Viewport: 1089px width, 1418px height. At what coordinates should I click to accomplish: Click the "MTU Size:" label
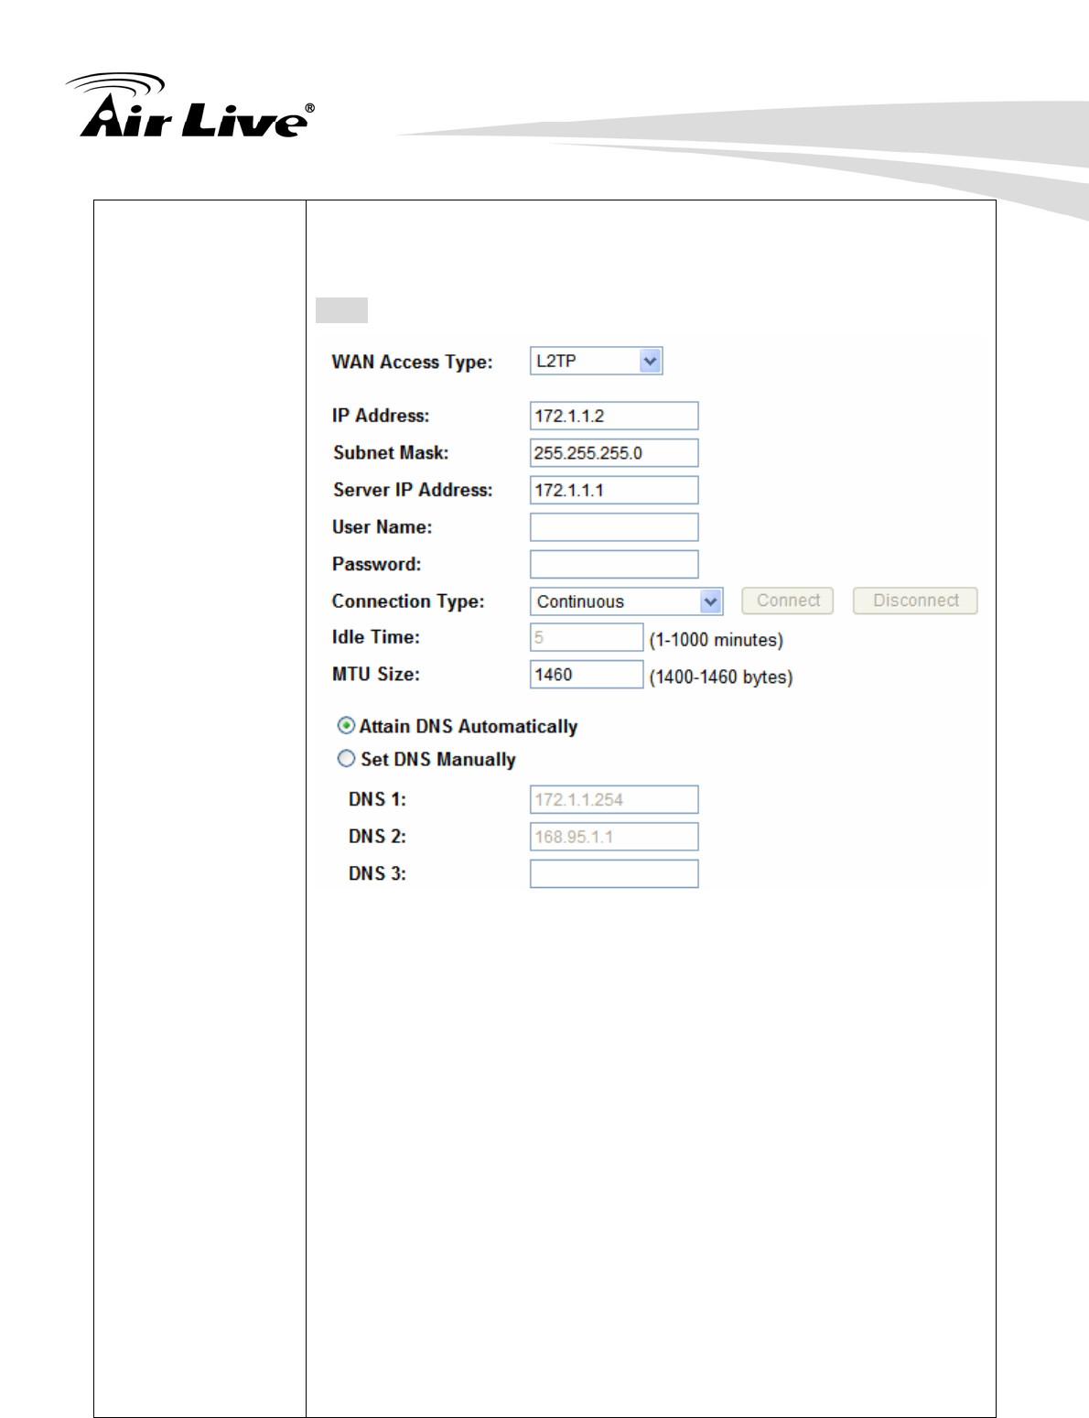click(x=376, y=675)
